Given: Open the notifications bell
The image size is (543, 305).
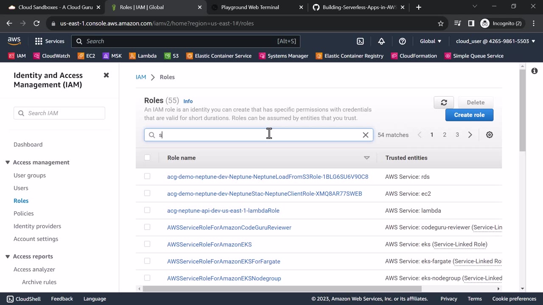Looking at the screenshot, I should (381, 41).
